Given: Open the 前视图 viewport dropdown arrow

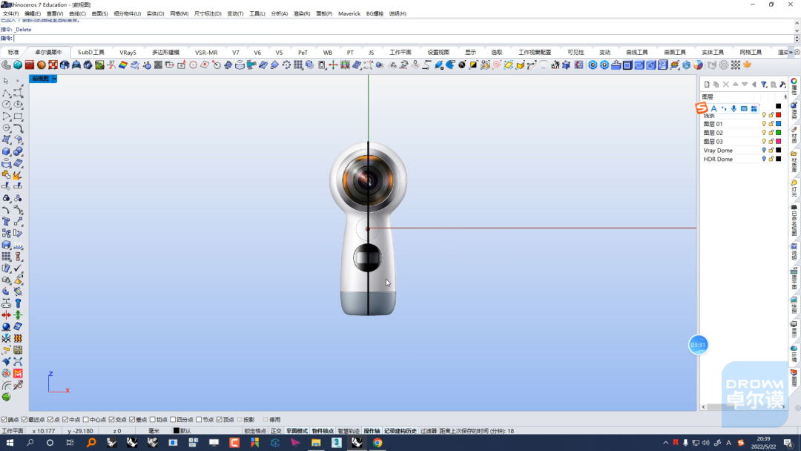Looking at the screenshot, I should [x=54, y=79].
